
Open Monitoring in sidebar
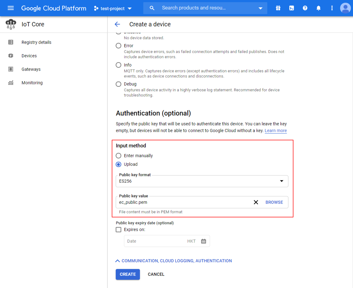point(32,83)
